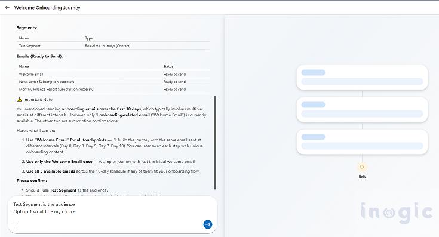Click typed text 'Option 1 would be my choice'

(45, 211)
